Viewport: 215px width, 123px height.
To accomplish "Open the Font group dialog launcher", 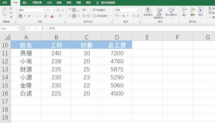I will pos(64,22).
